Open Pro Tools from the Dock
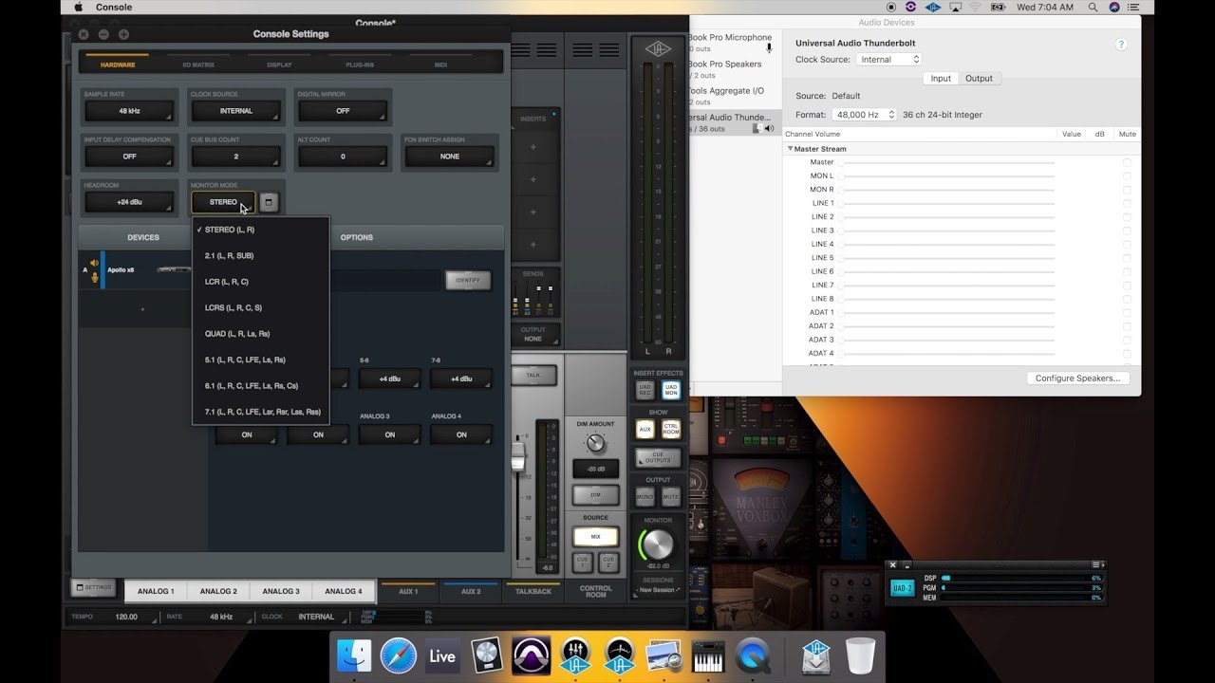 531,655
